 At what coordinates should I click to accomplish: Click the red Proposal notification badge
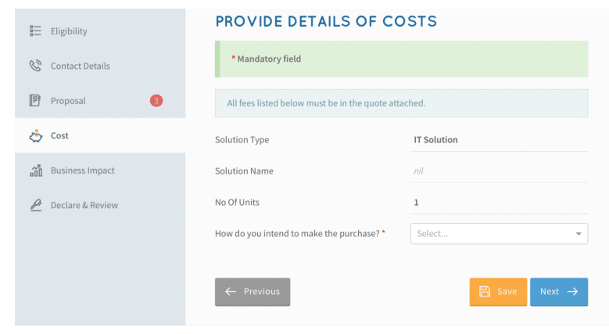coord(156,101)
